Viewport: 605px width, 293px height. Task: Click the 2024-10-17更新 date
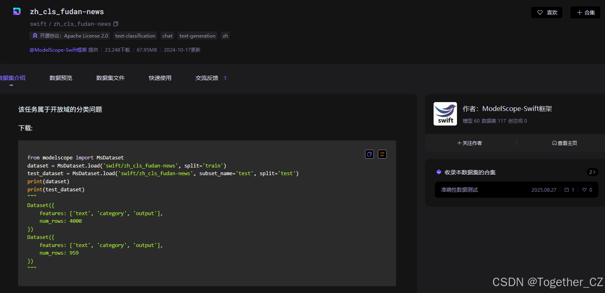pos(182,50)
